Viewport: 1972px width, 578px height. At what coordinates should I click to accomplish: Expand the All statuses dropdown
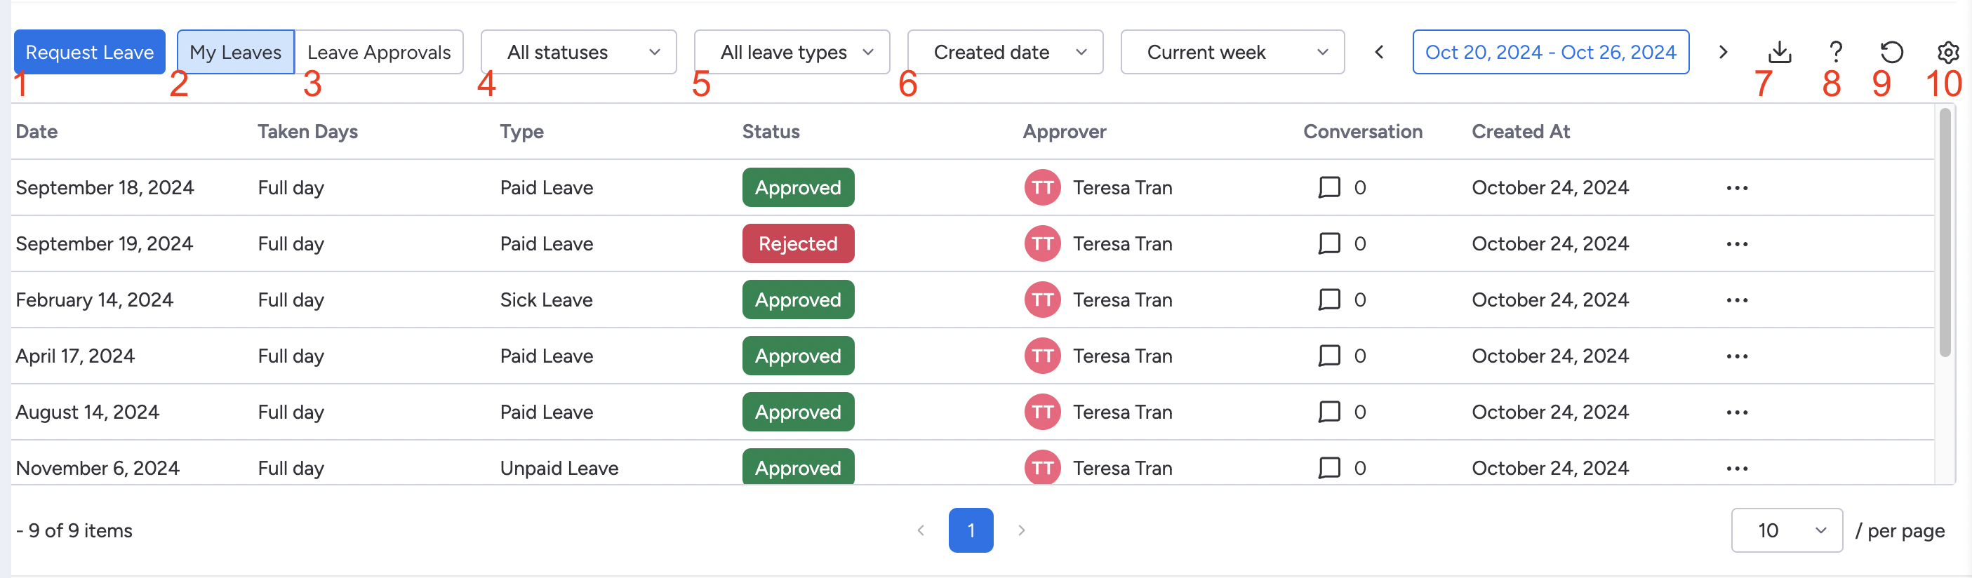(578, 52)
